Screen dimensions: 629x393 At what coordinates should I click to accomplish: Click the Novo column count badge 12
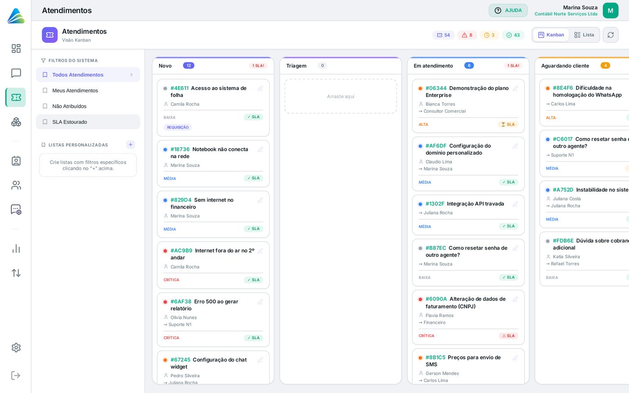pyautogui.click(x=189, y=66)
